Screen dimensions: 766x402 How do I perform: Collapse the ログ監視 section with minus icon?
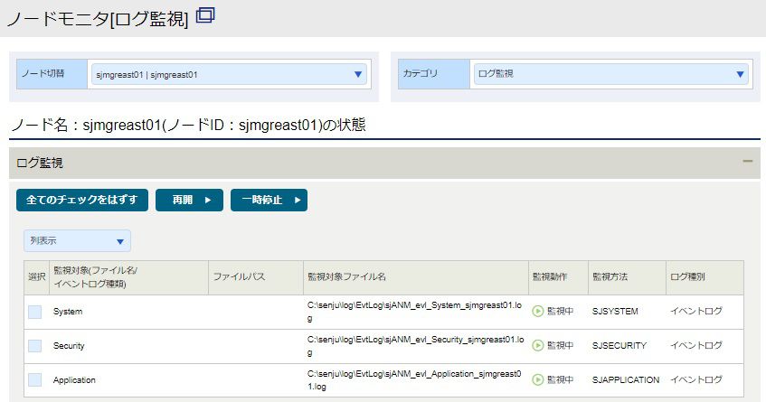pos(747,162)
